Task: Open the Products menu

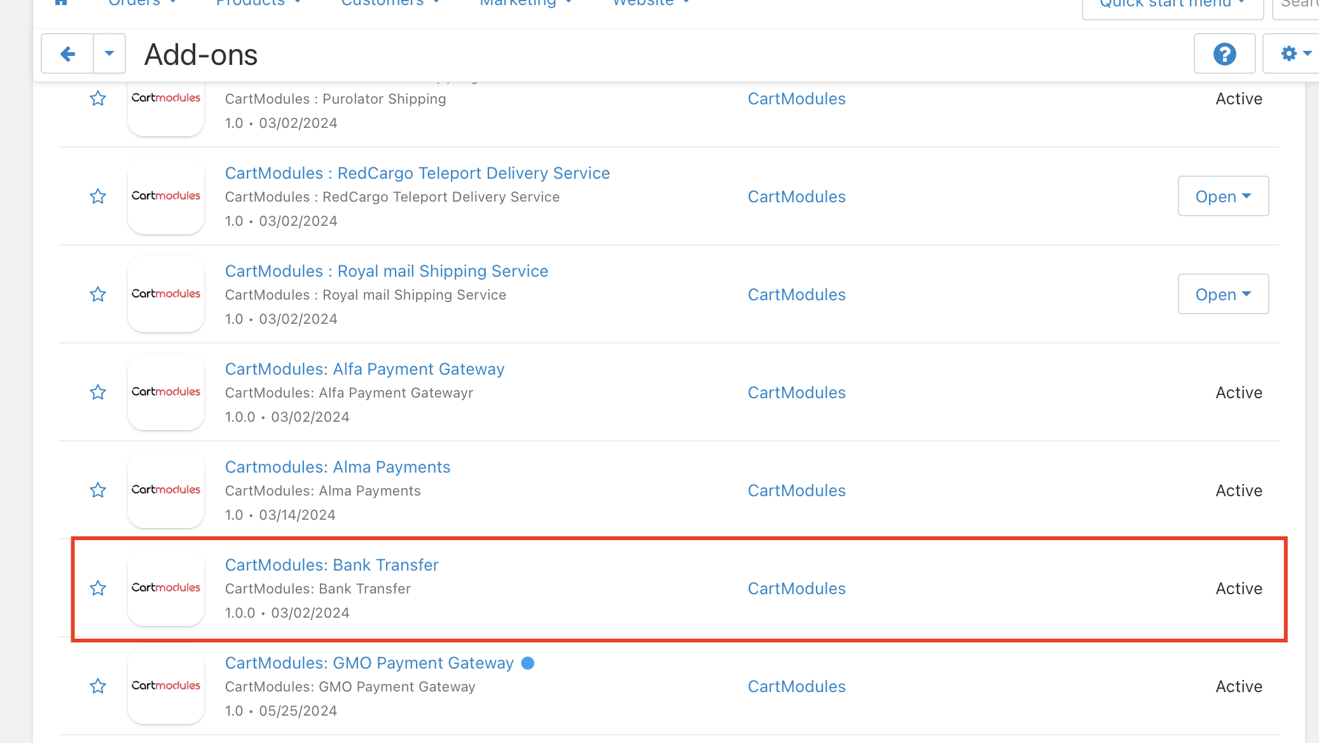Action: [x=258, y=3]
